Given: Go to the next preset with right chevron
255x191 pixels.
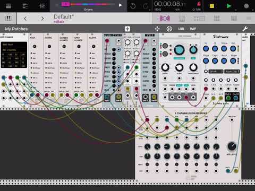Looking at the screenshot, I should (x=42, y=19).
